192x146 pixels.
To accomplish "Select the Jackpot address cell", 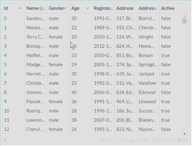I will tap(147, 74).
